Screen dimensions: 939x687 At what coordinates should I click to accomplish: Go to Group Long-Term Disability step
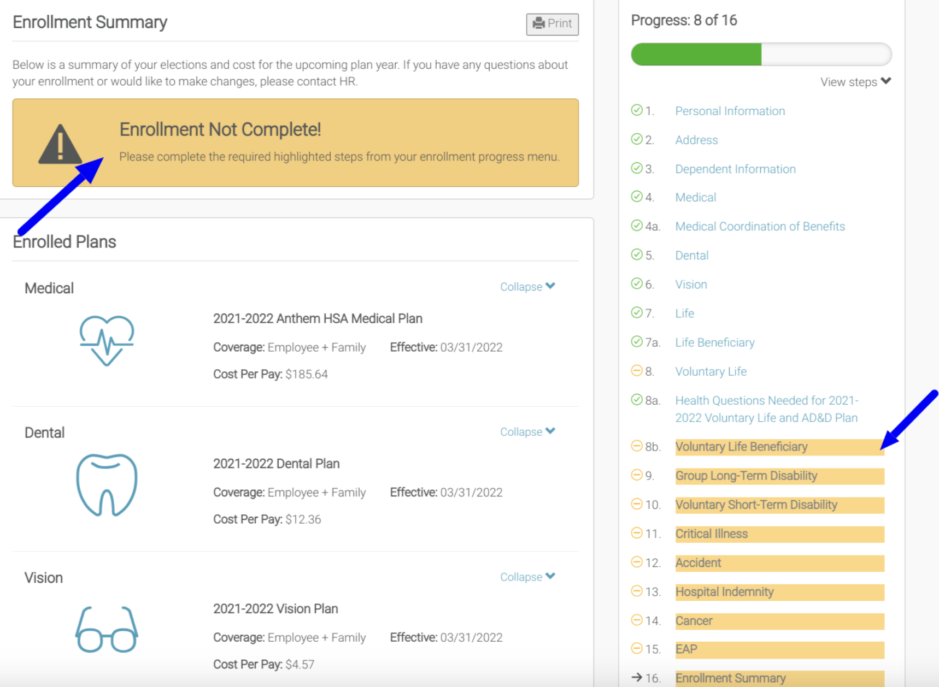(746, 476)
